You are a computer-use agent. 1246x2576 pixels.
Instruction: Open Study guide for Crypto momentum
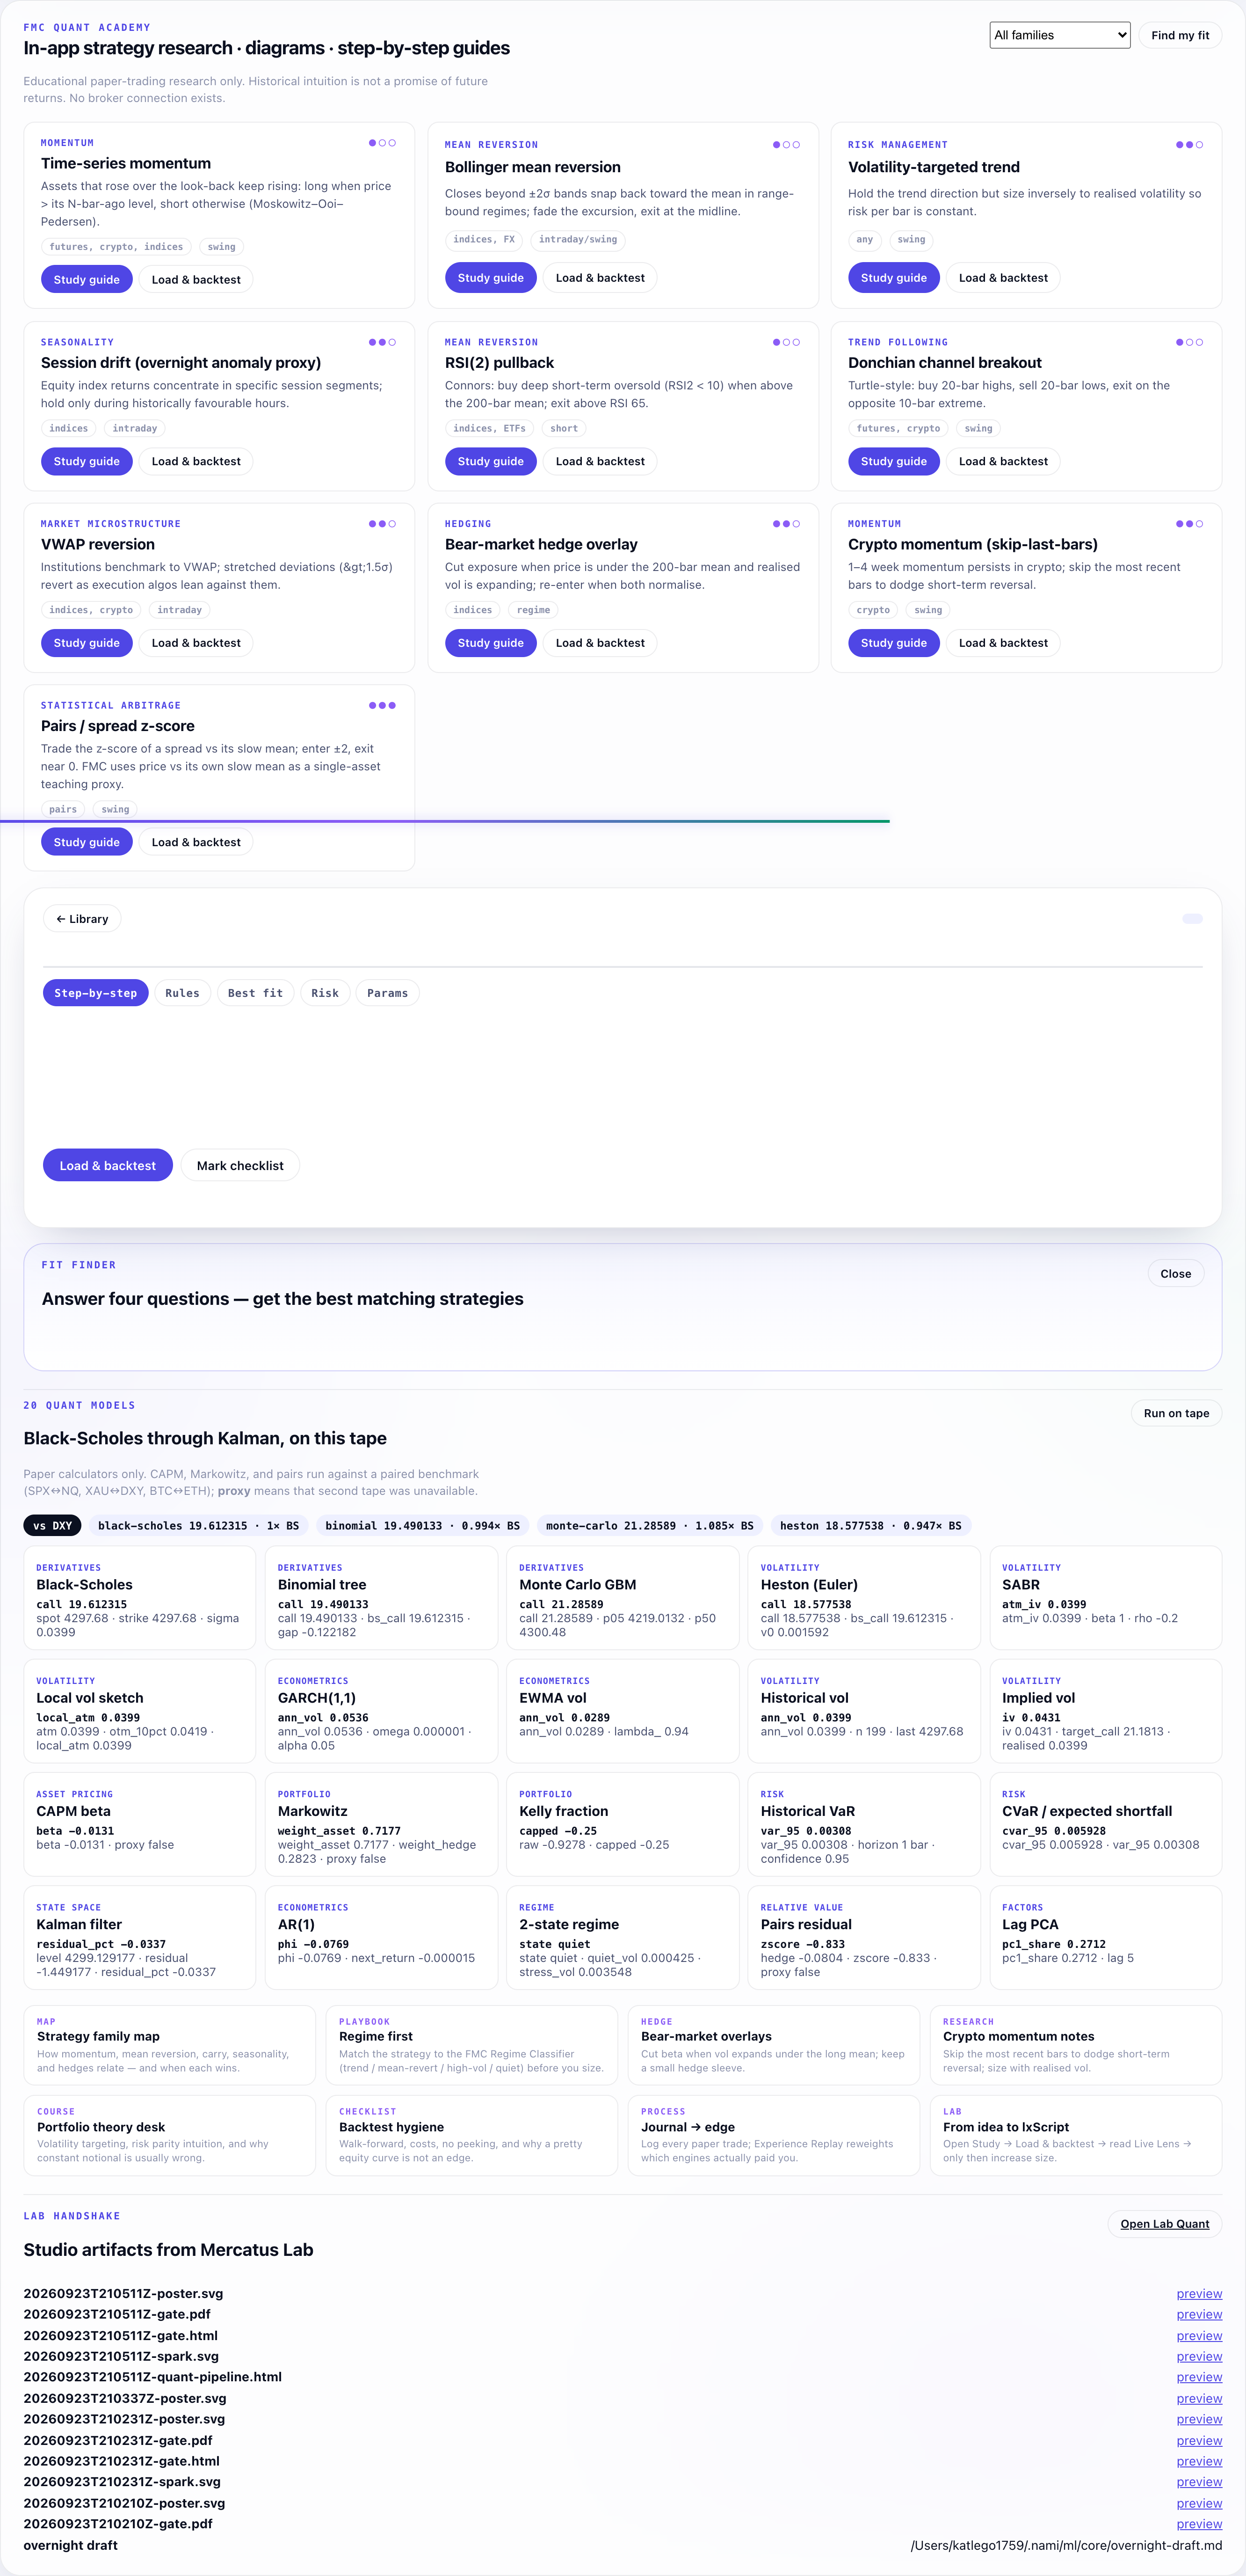coord(893,643)
